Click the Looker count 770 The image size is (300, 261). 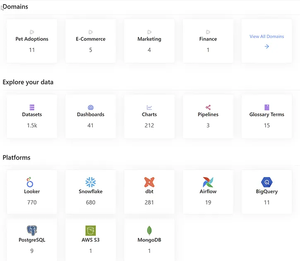(32, 202)
